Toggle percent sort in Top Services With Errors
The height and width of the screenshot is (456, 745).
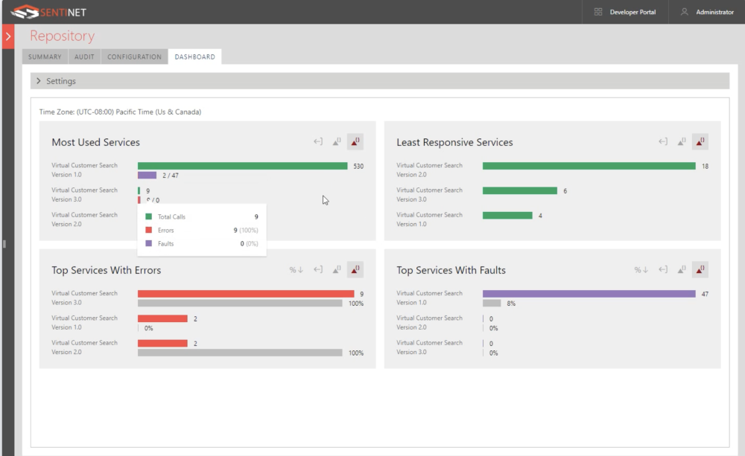(x=296, y=269)
